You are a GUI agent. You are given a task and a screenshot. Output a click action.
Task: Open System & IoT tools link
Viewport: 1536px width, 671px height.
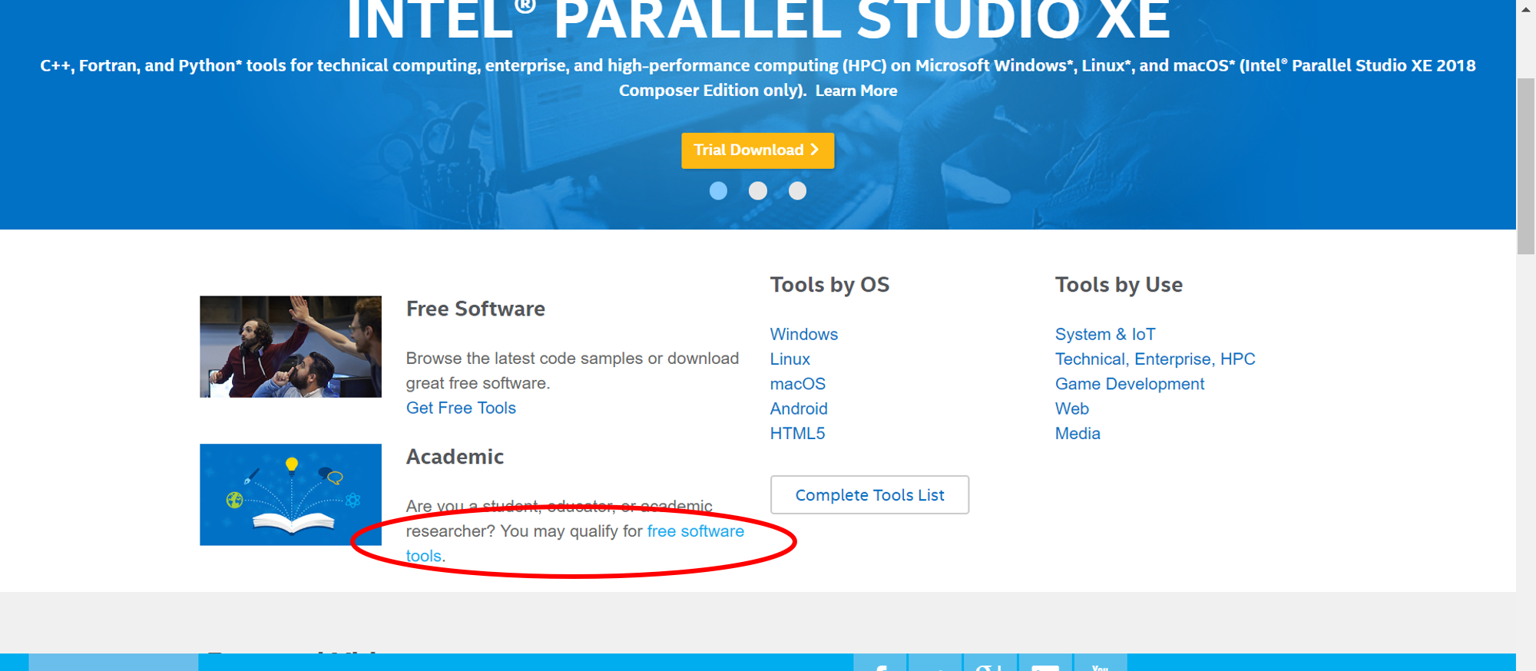[1104, 334]
